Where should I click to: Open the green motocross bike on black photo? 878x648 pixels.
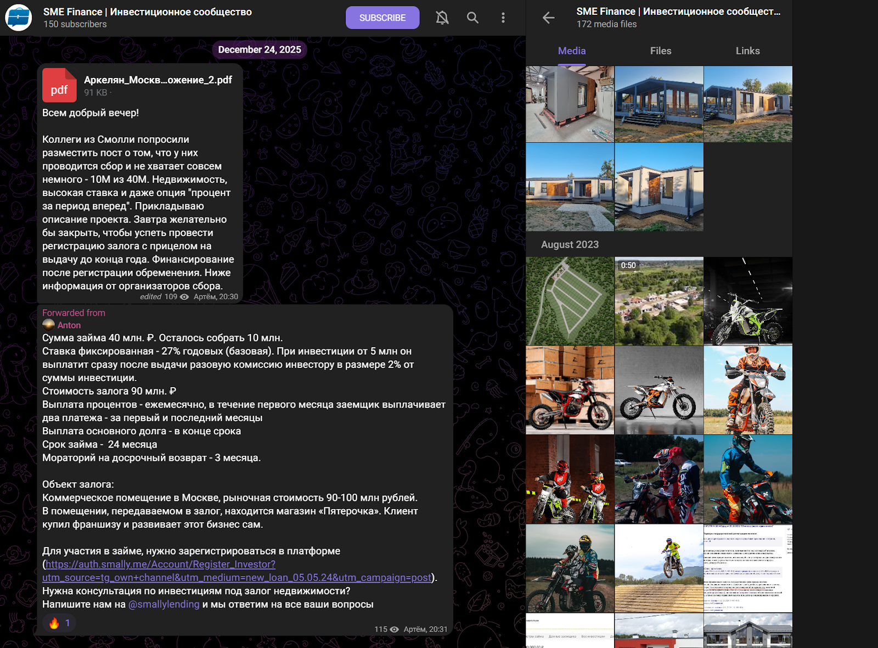click(x=747, y=301)
